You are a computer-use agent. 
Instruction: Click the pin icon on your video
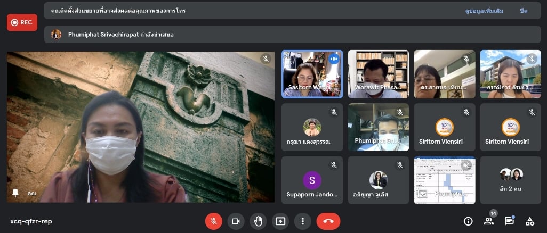point(15,193)
